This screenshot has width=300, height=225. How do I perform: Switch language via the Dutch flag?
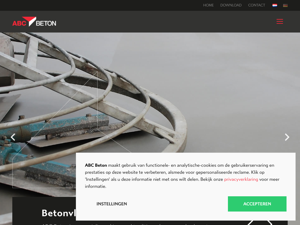point(275,5)
